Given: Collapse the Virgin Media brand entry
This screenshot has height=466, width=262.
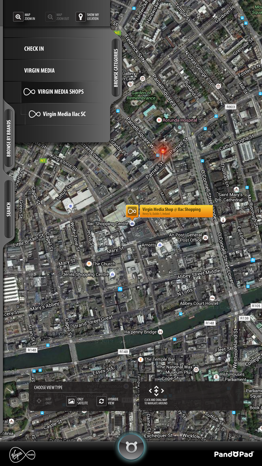Looking at the screenshot, I should pos(57,71).
